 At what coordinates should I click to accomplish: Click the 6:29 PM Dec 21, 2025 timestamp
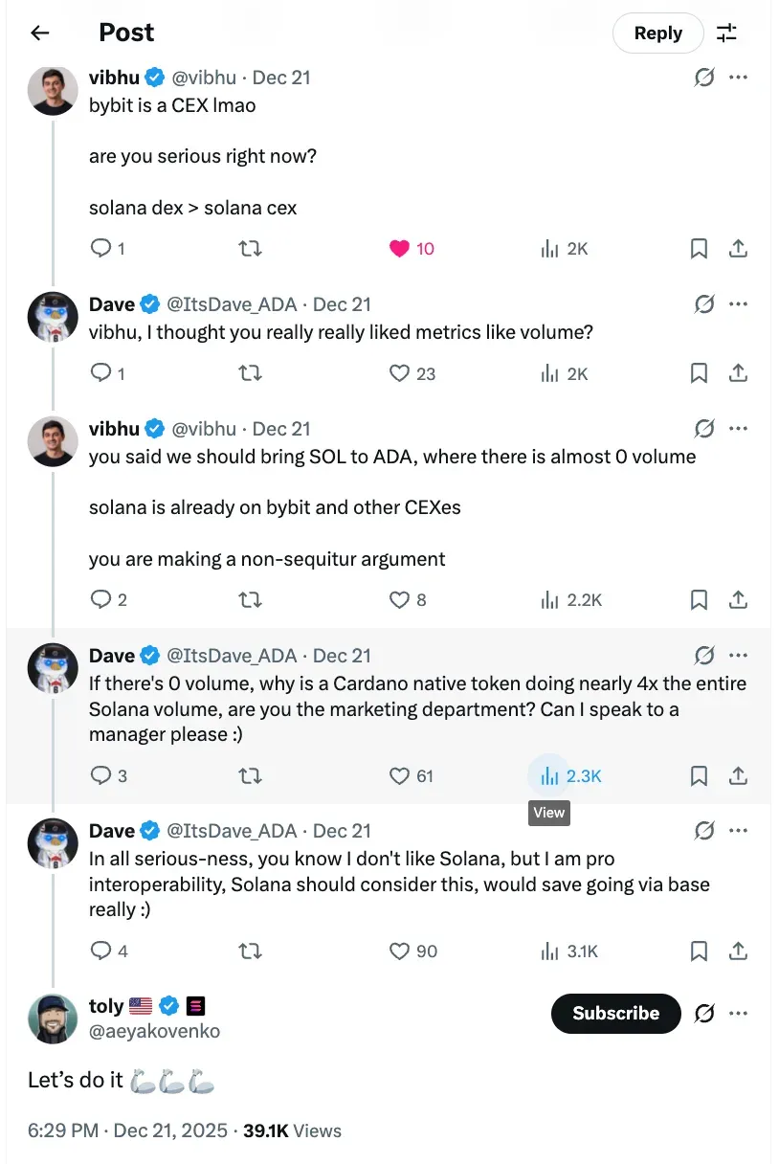tap(127, 1130)
